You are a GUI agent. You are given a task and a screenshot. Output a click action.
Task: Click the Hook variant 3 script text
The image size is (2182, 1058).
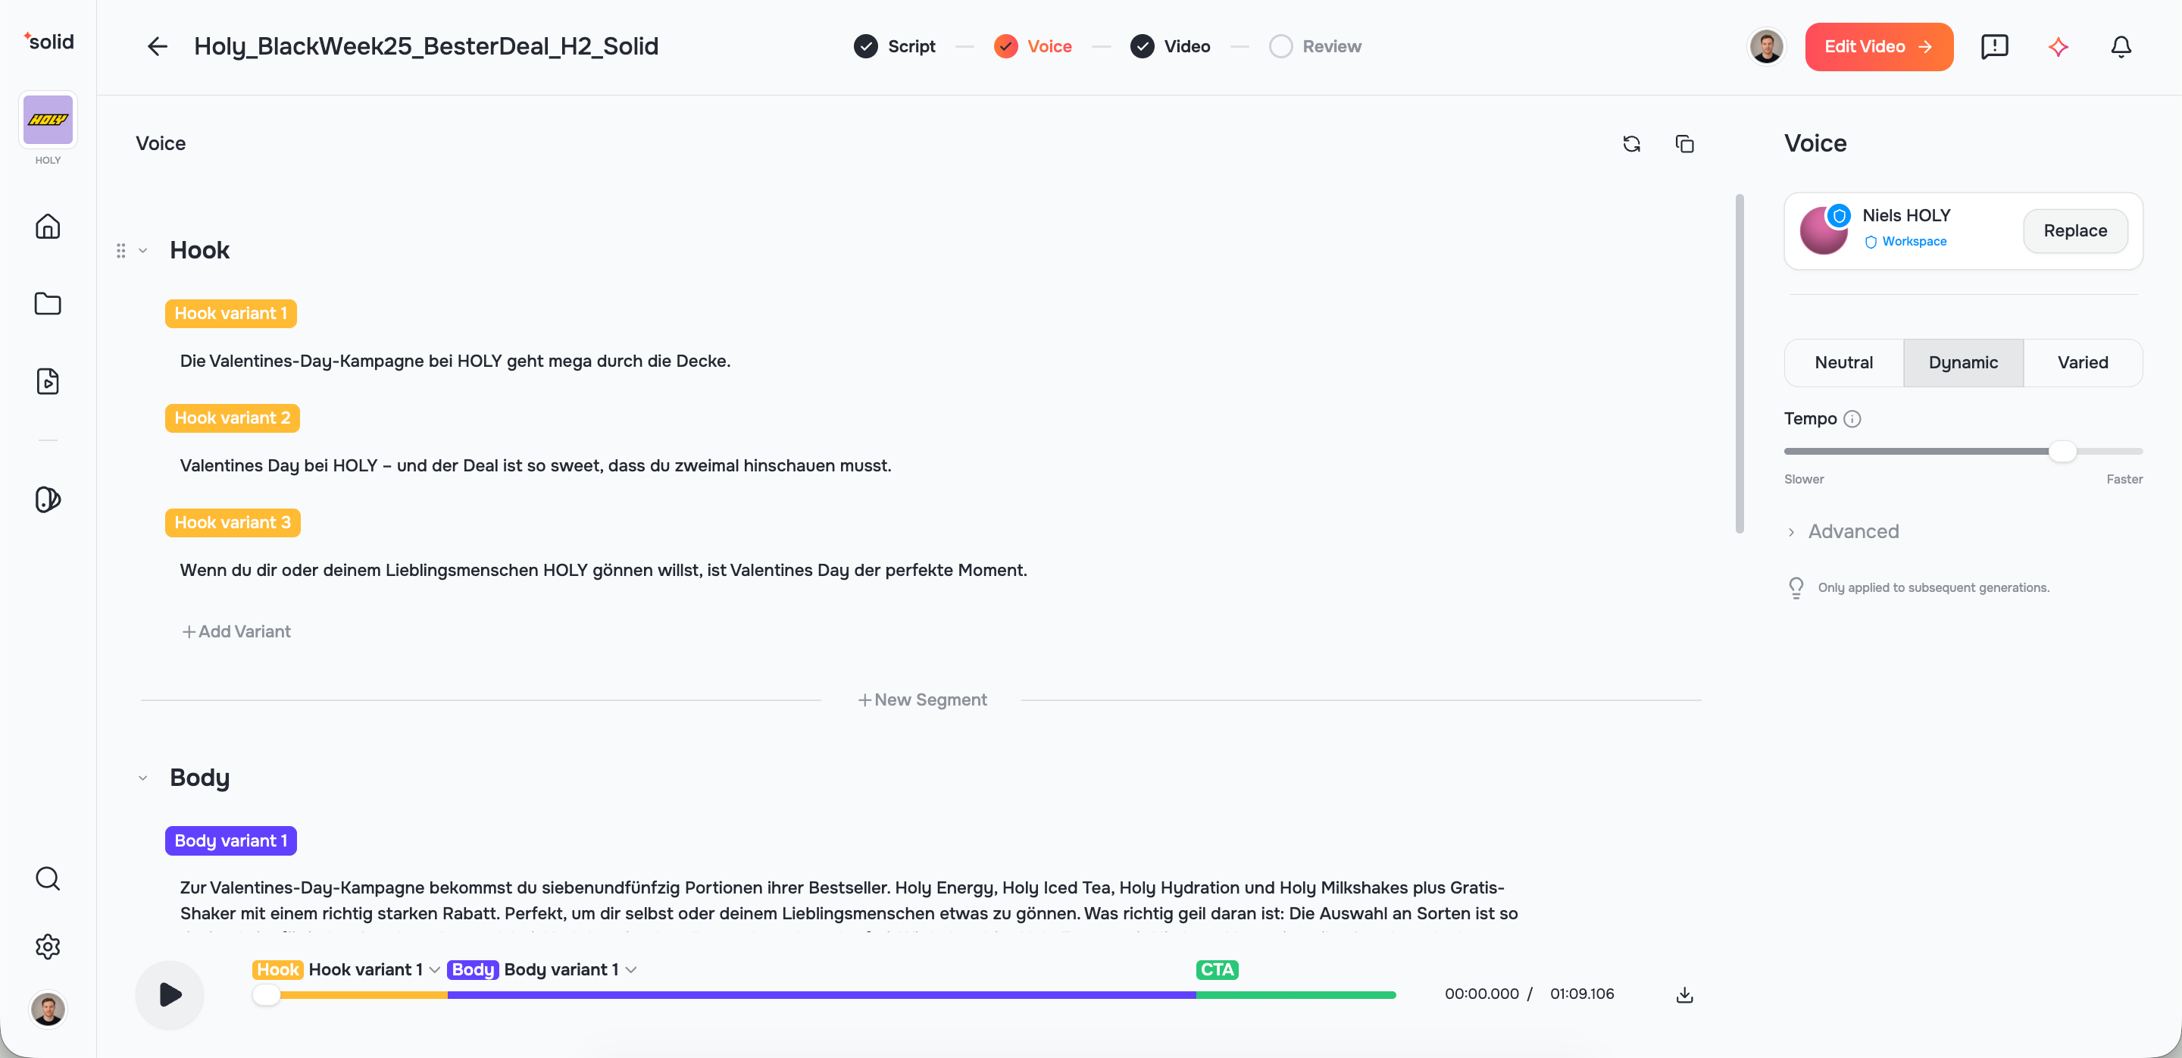tap(603, 570)
